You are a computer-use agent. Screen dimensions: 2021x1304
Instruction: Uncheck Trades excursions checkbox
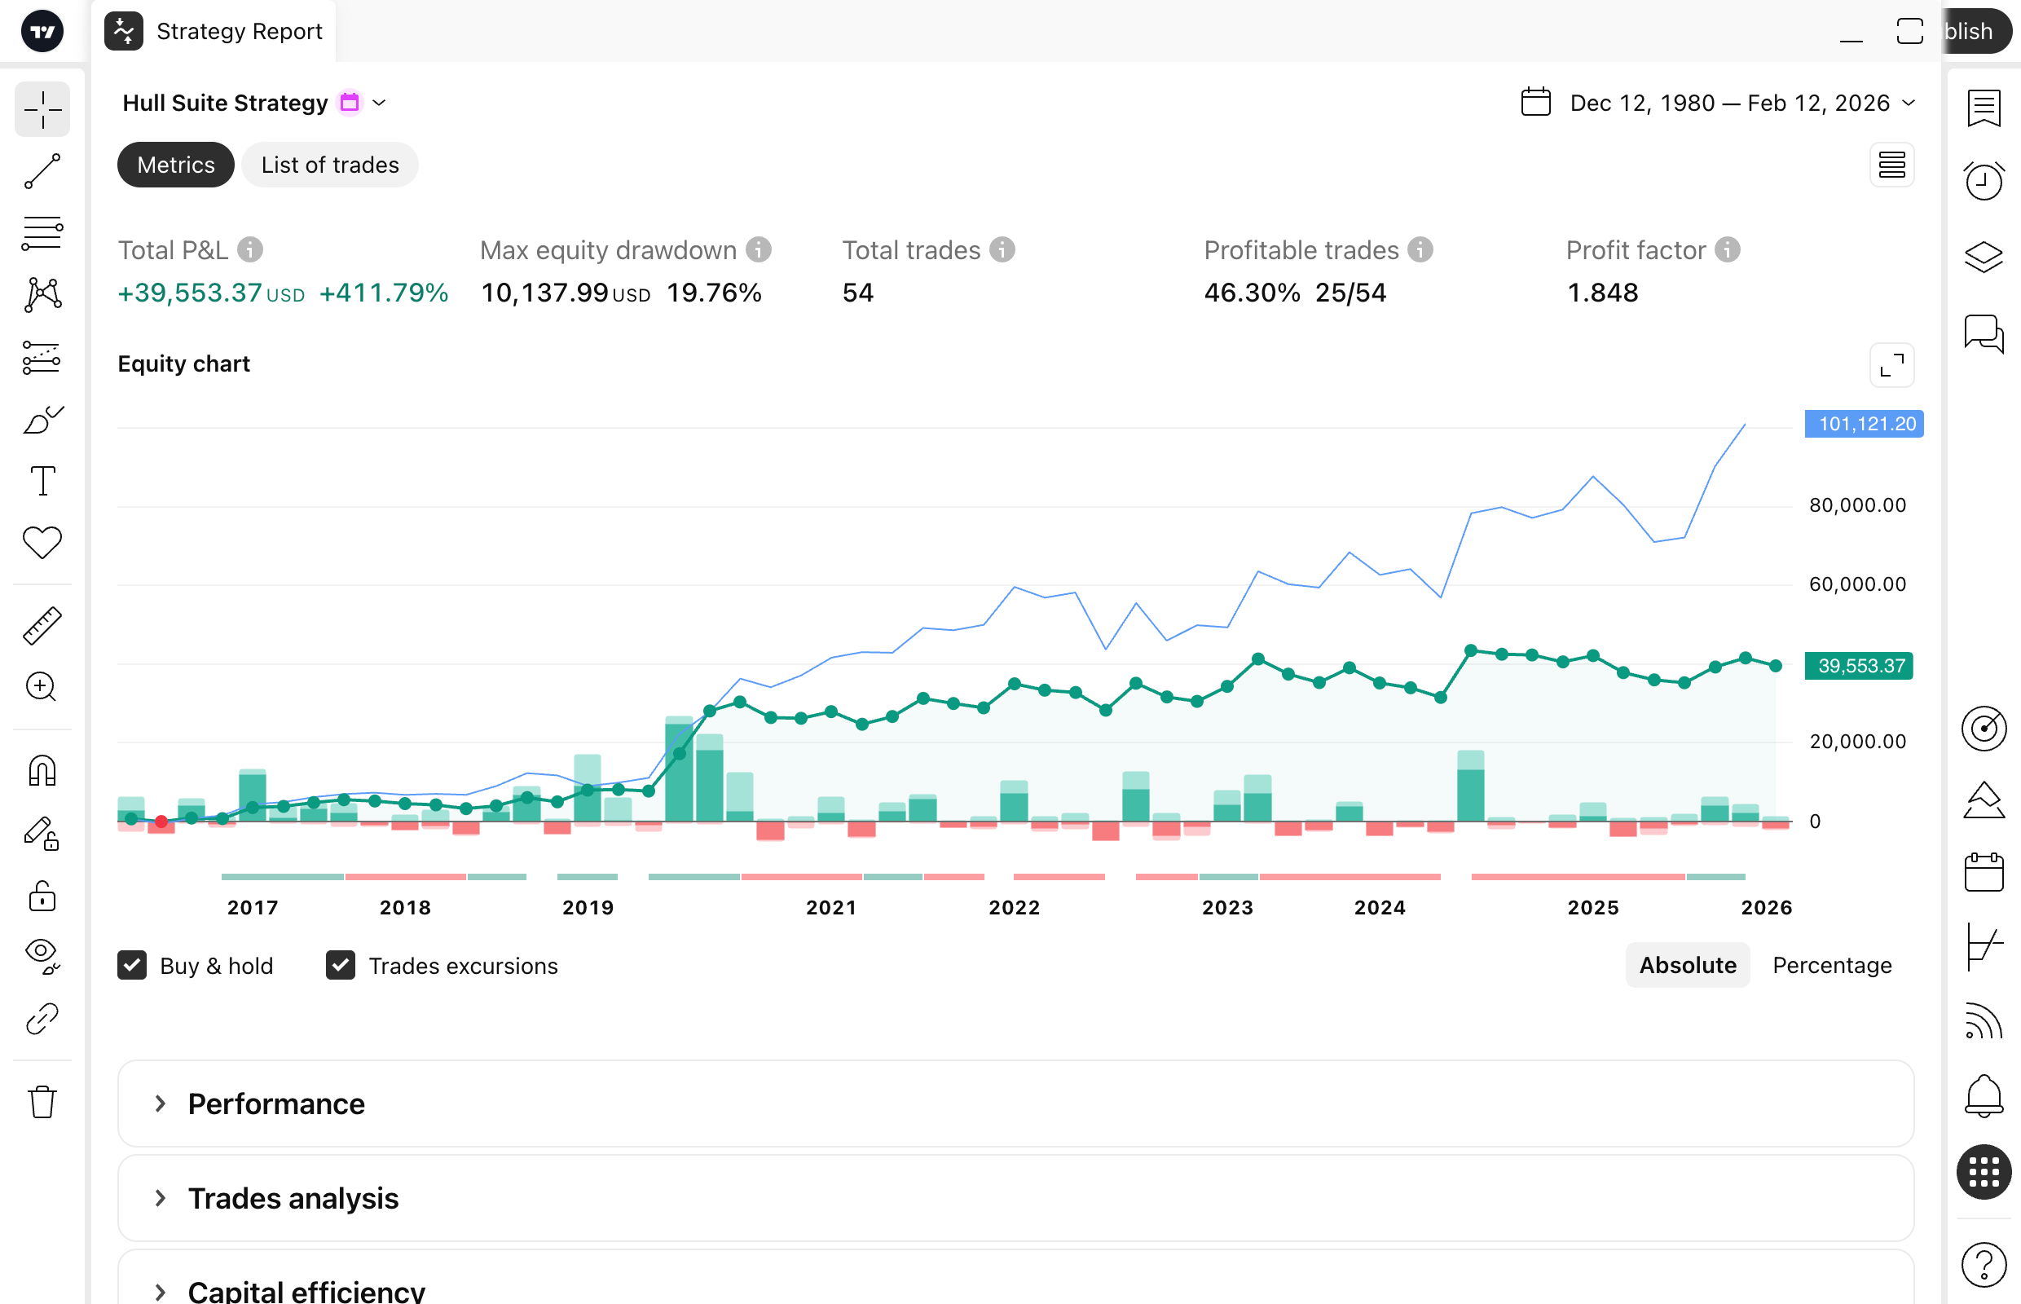[x=341, y=965]
